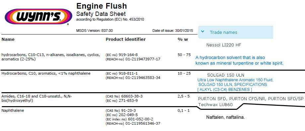Click the Date of issue 30/01/2015

click(173, 31)
